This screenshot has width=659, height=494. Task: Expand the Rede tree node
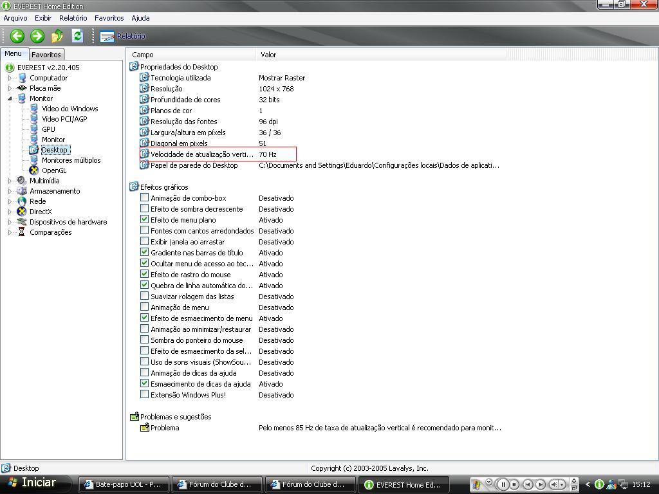pos(10,201)
